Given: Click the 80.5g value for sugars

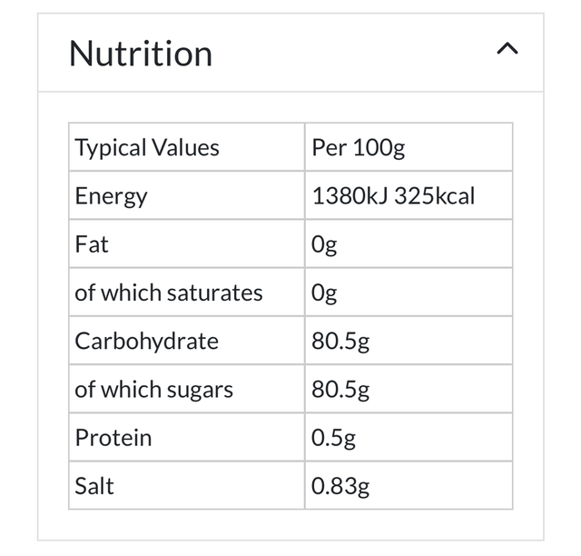Looking at the screenshot, I should [x=340, y=390].
